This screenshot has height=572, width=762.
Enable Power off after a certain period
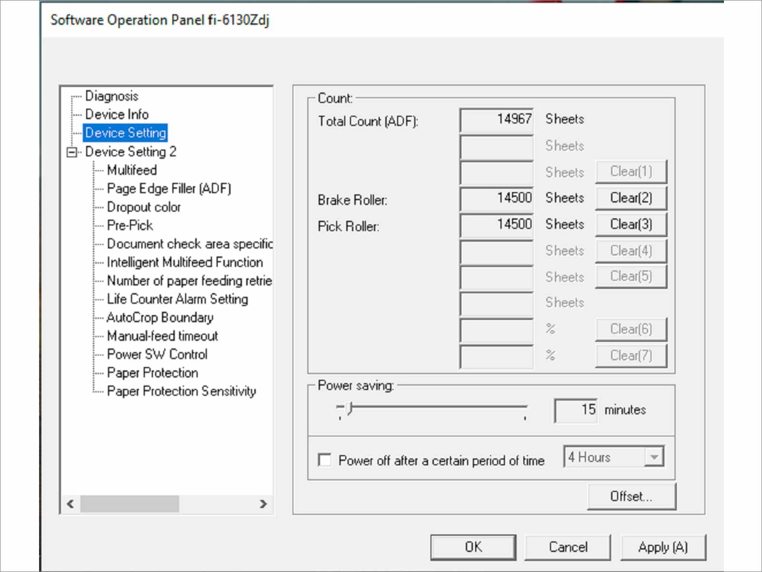(325, 460)
